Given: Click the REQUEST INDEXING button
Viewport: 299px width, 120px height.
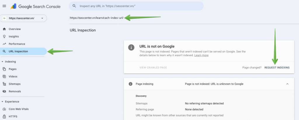Looking at the screenshot, I should coord(277,67).
